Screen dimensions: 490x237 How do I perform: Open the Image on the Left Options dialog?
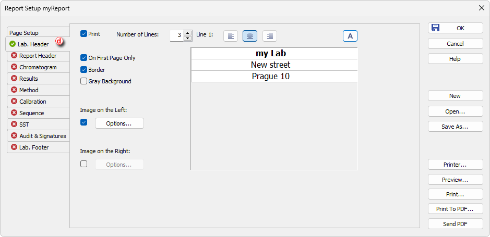point(119,123)
